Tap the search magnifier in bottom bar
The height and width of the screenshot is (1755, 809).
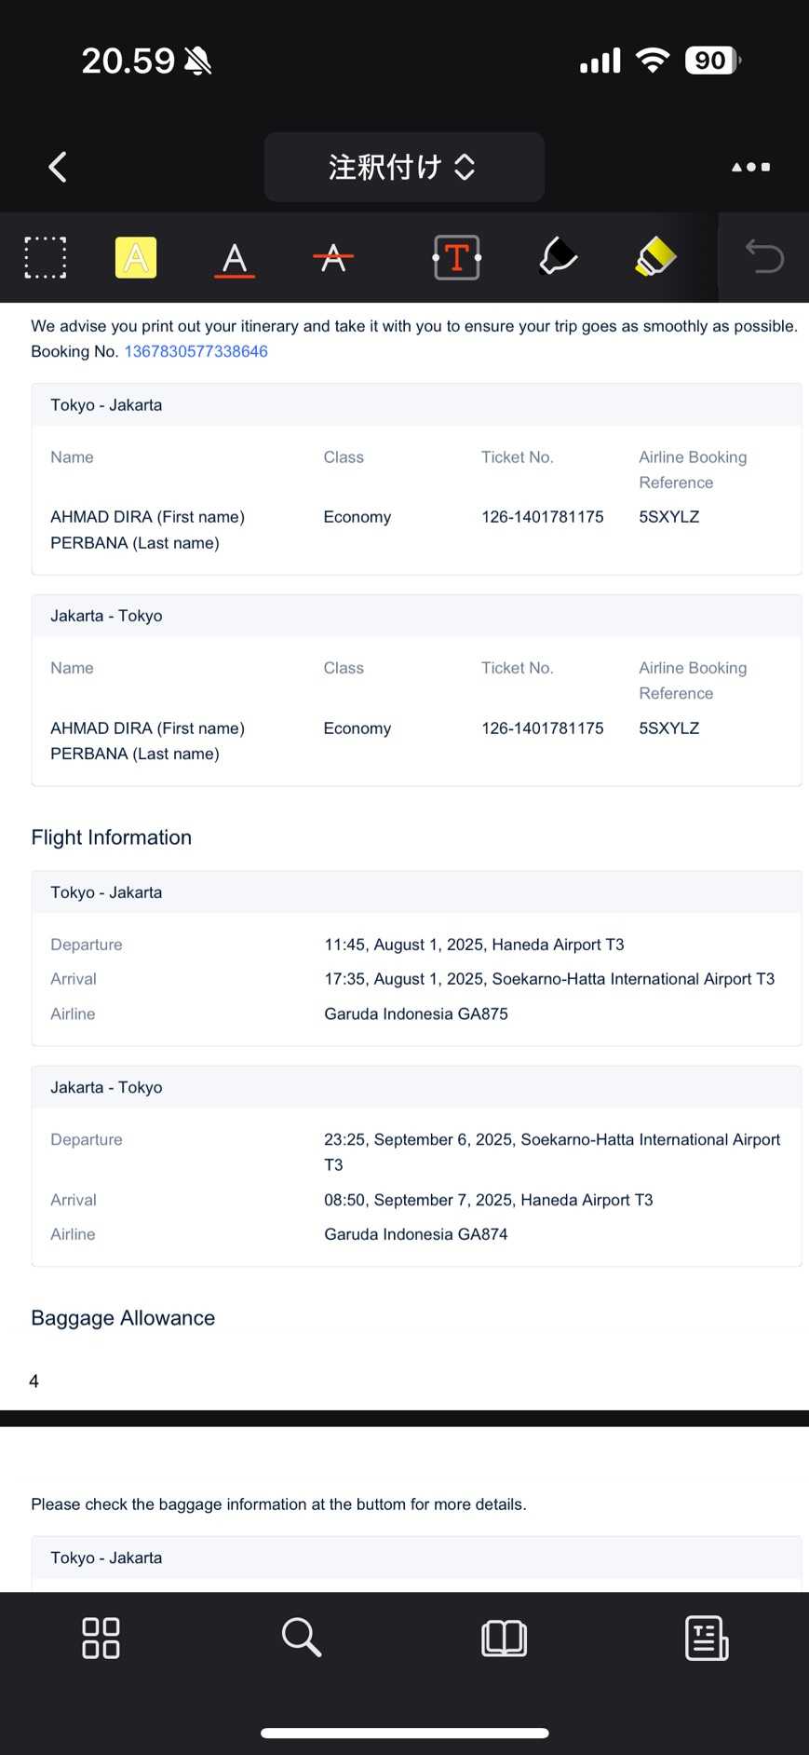[x=302, y=1638]
